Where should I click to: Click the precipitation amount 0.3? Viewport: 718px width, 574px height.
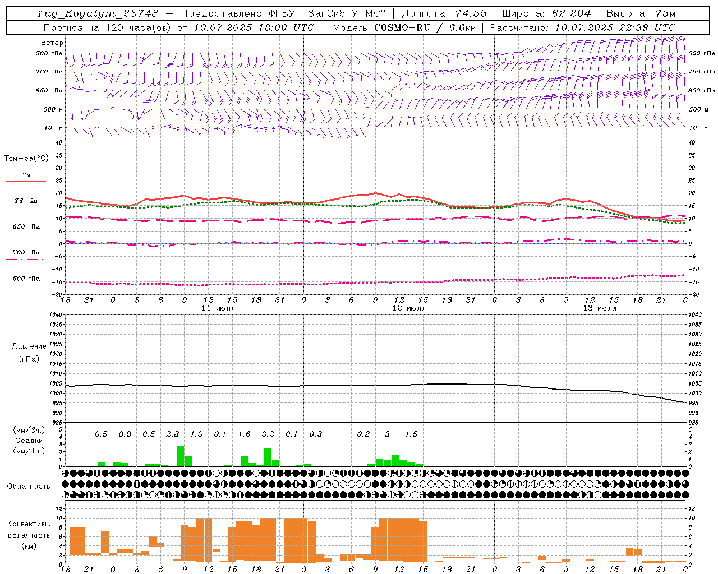click(x=316, y=434)
